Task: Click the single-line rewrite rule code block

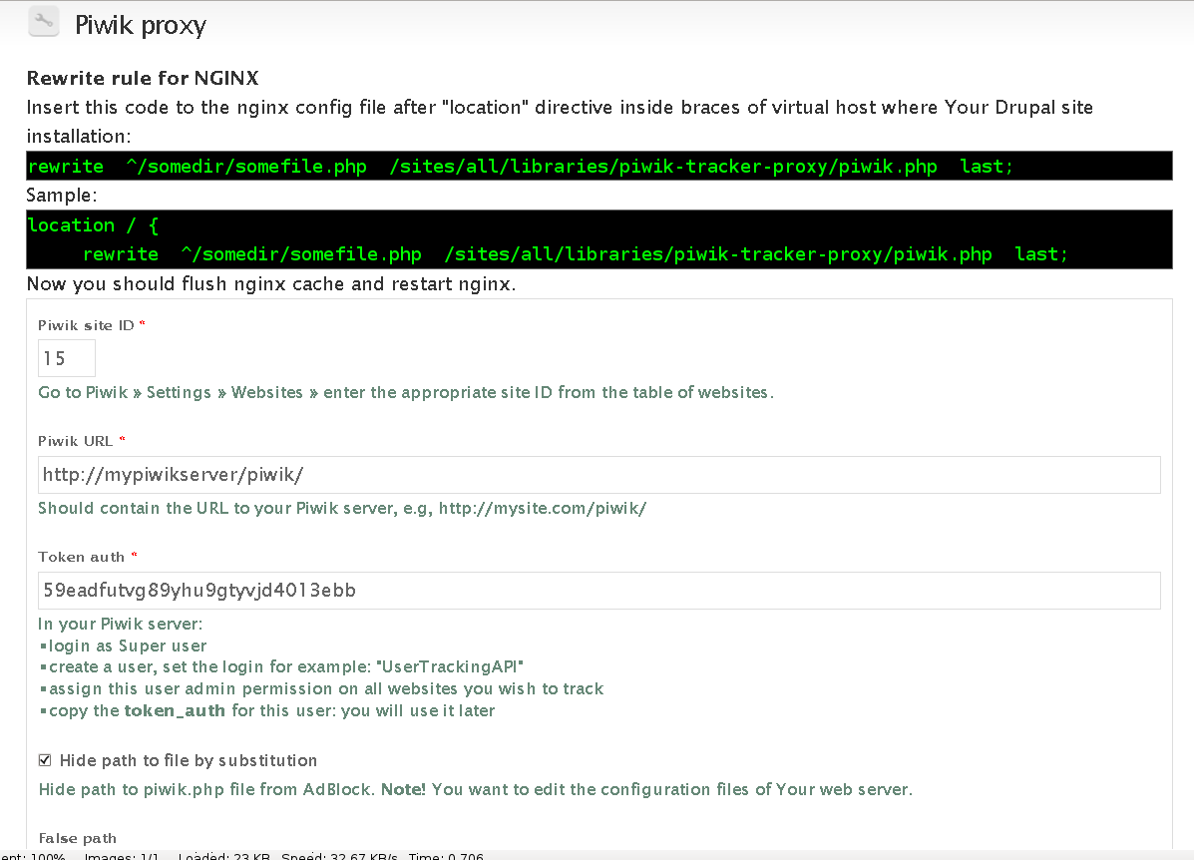Action: pyautogui.click(x=599, y=166)
